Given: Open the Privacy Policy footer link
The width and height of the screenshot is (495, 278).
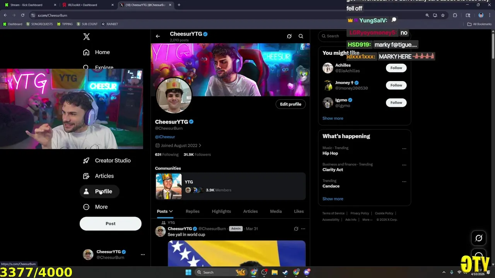Looking at the screenshot, I should (360, 213).
